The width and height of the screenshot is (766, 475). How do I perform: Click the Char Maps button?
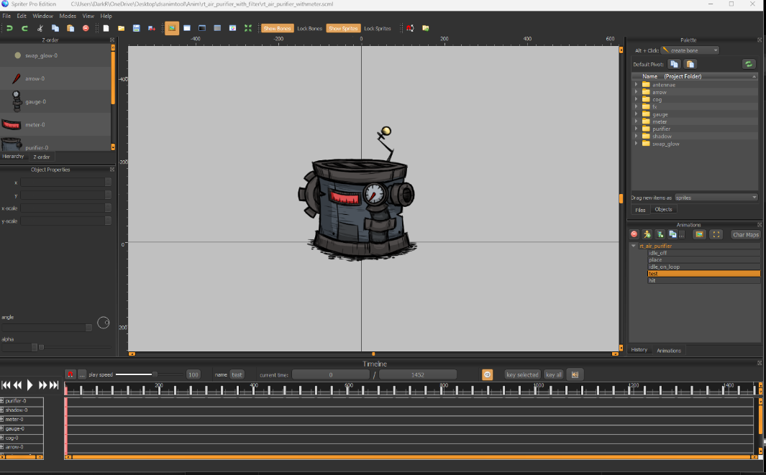[x=745, y=234]
